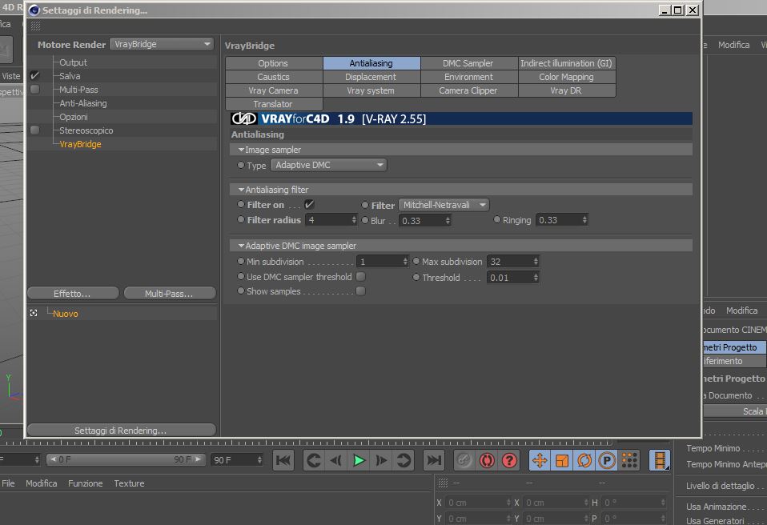Open the Adaptive DMC type dropdown
The image size is (767, 525).
[328, 165]
